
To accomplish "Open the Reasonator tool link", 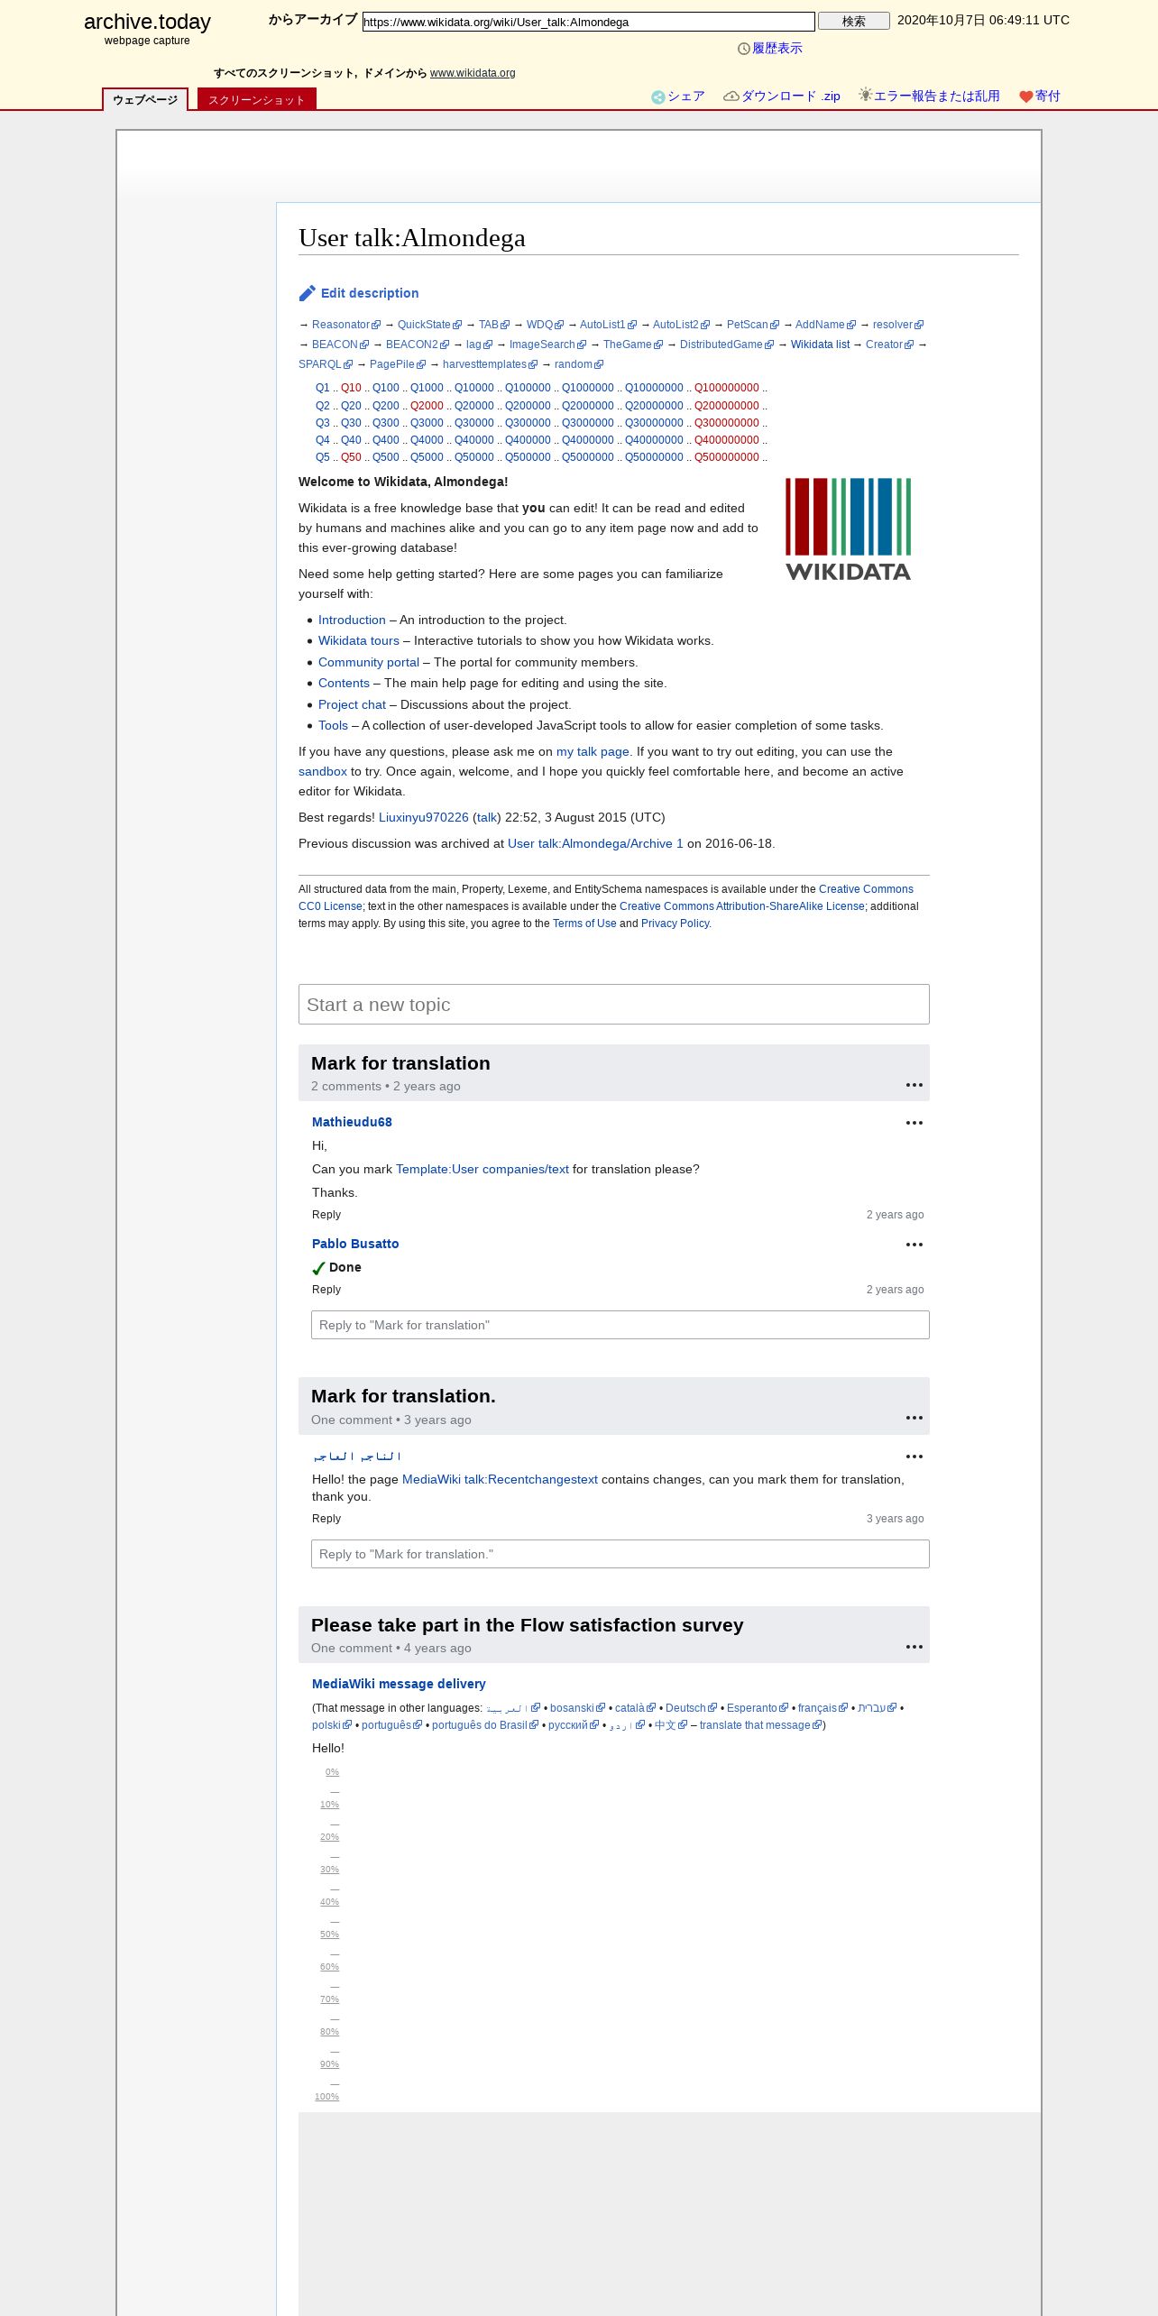I will click(346, 325).
